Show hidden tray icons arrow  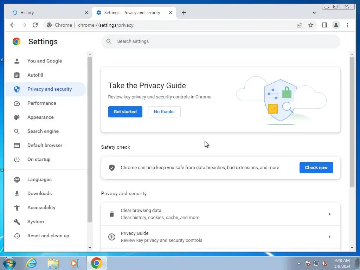(299, 264)
